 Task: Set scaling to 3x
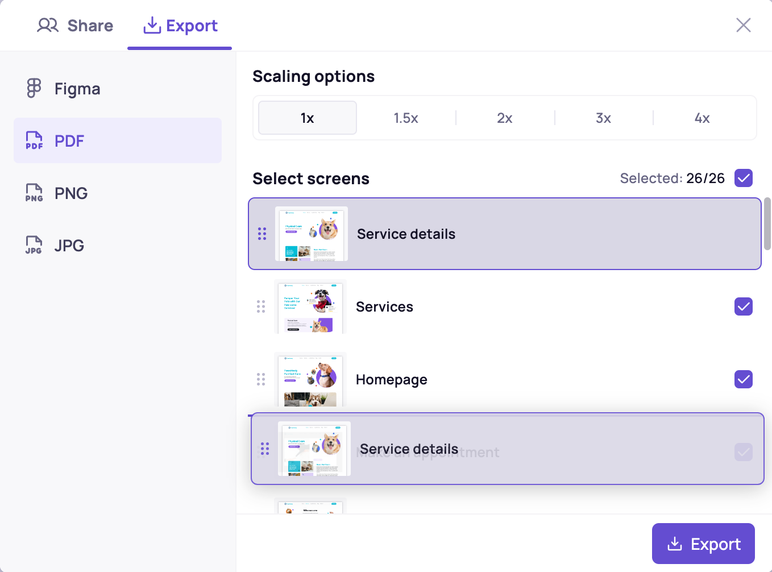pyautogui.click(x=604, y=118)
